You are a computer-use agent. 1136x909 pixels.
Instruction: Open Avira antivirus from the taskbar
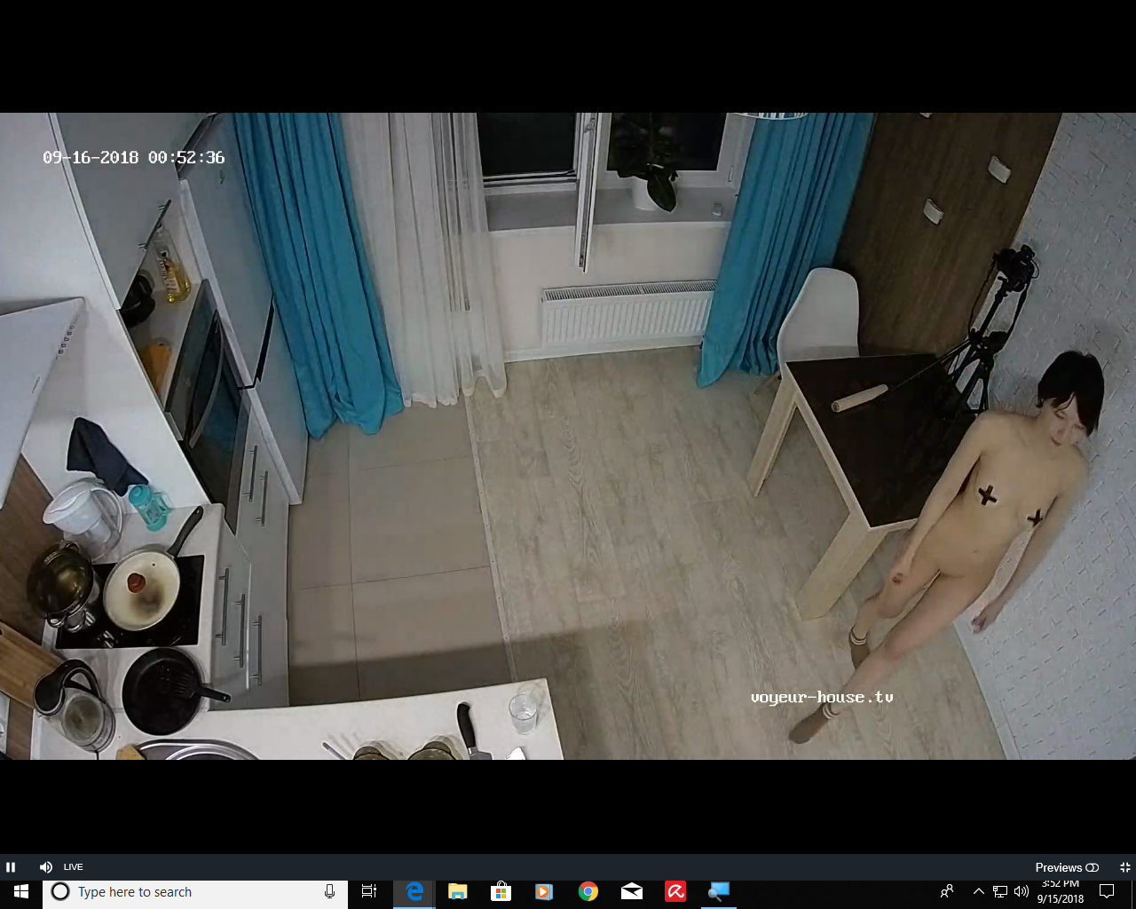pos(675,892)
